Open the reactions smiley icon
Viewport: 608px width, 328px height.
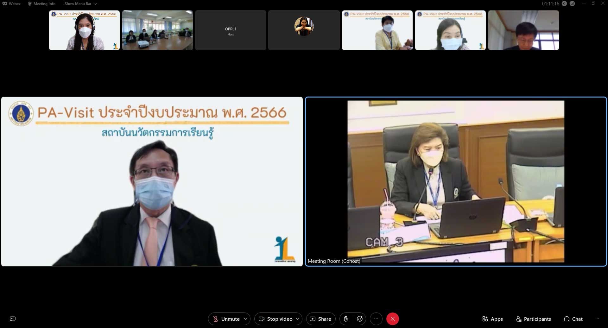click(360, 319)
